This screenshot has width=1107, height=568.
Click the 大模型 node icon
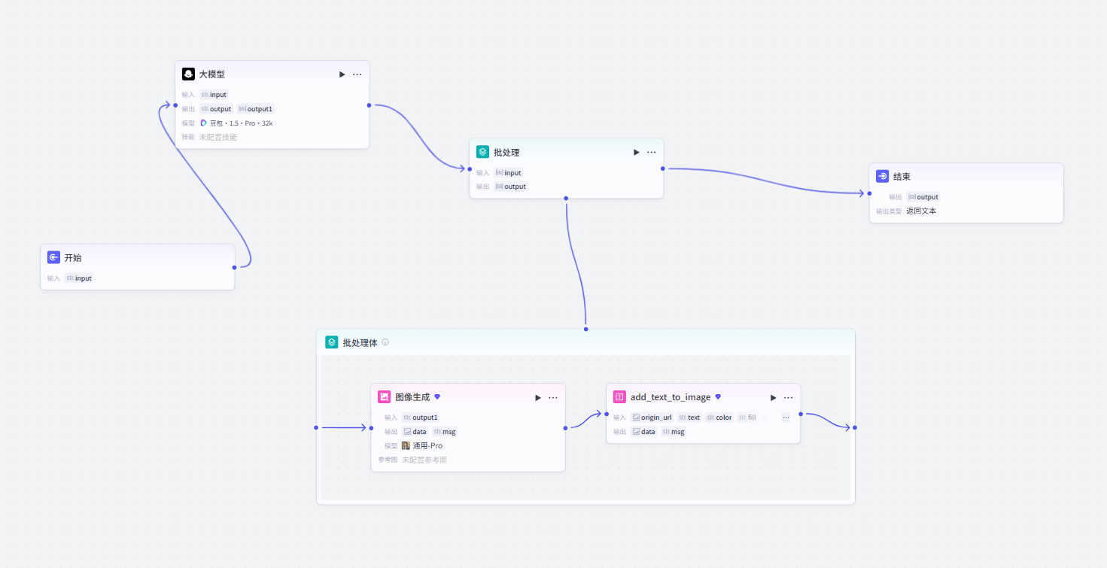[x=188, y=74]
